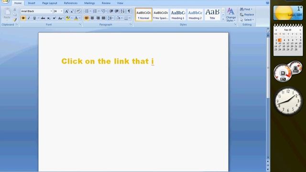Click the Increase Indent icon
The height and width of the screenshot is (172, 306).
click(x=117, y=11)
